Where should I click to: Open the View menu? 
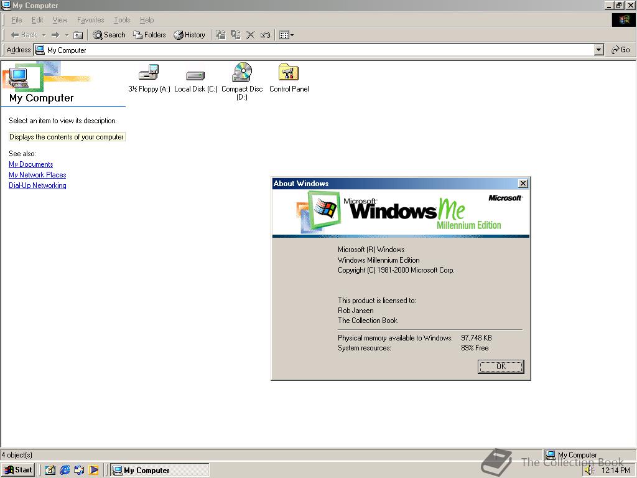coord(60,20)
